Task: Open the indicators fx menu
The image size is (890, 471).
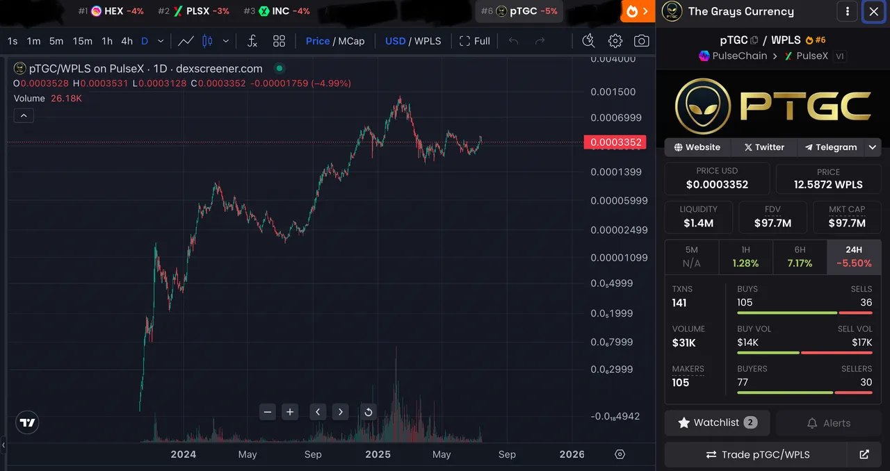Action: [x=252, y=41]
